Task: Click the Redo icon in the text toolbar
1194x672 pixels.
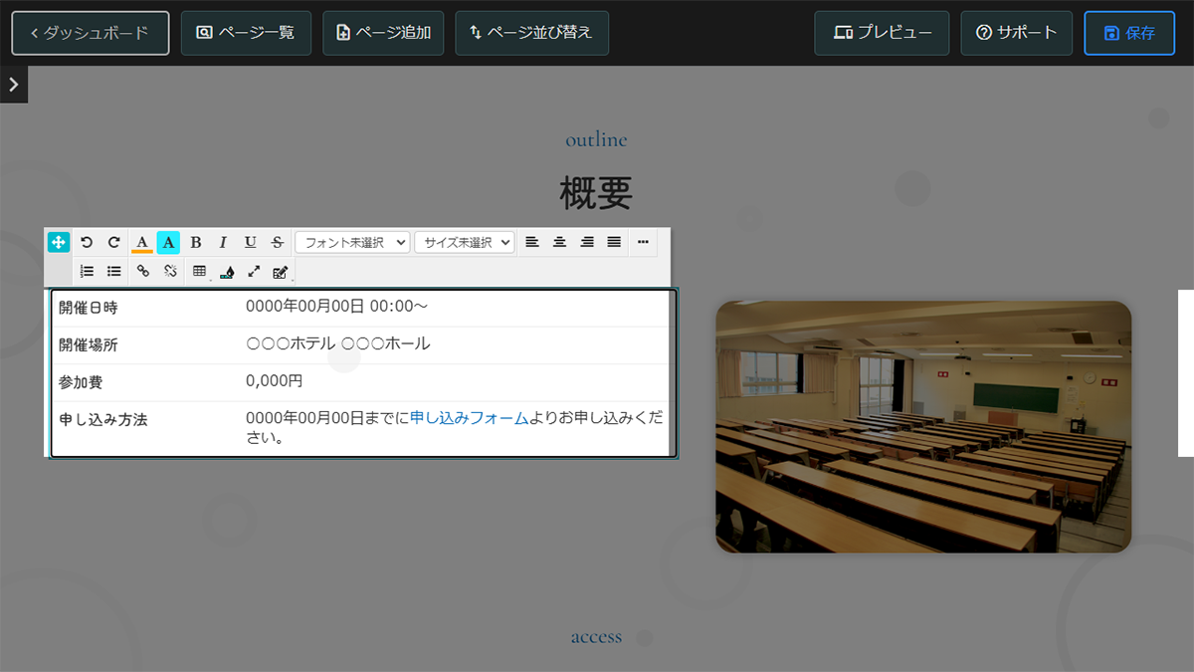Action: click(x=113, y=241)
